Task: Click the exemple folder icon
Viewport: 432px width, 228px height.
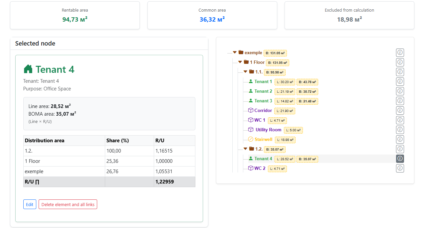Action: (241, 53)
